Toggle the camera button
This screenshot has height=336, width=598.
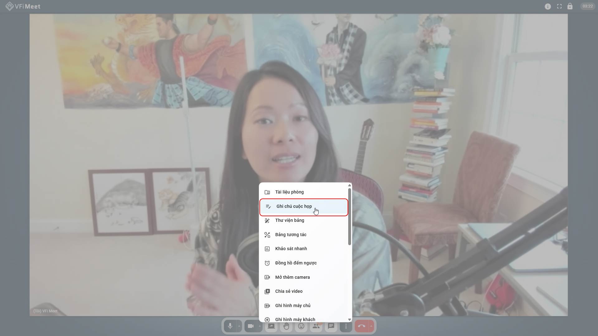251,326
